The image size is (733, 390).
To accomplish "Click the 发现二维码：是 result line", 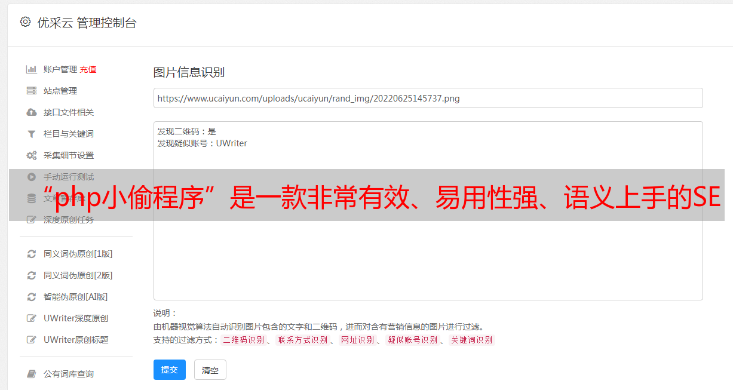I will click(187, 131).
